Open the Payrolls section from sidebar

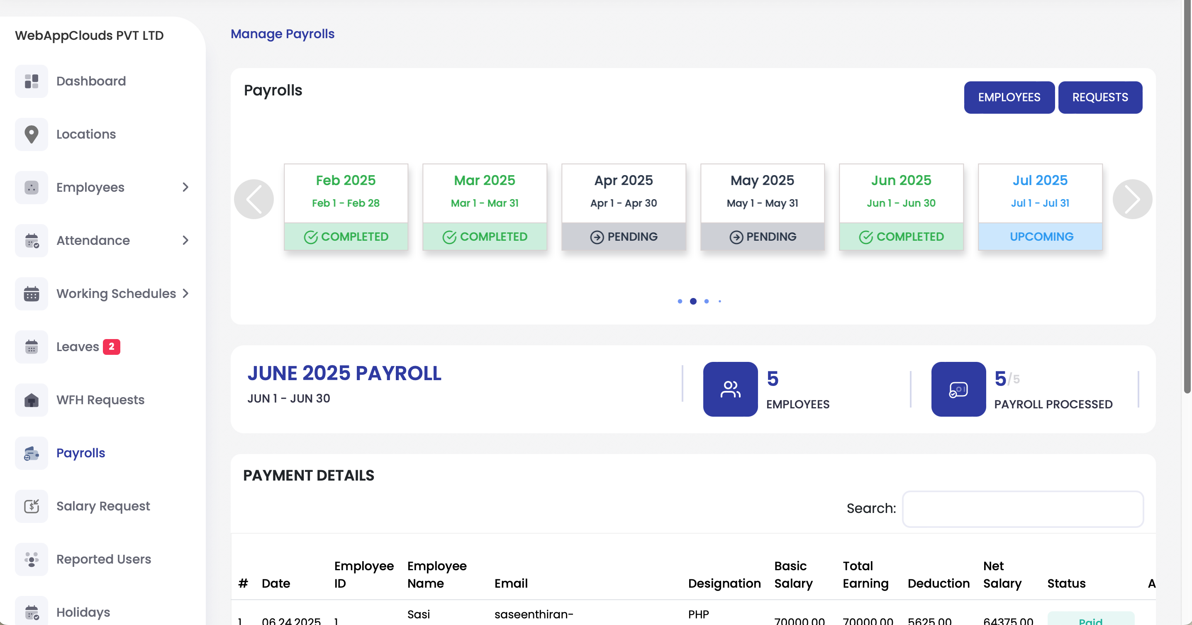80,453
